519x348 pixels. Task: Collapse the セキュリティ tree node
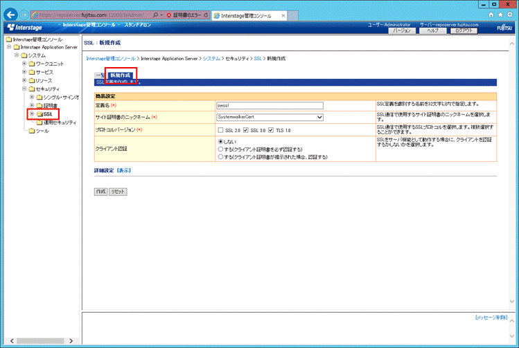point(24,89)
